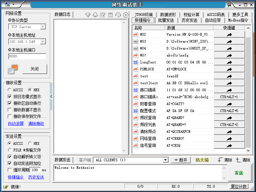The width and height of the screenshot is (256, 192).
Task: Click the bell icon in log toolbar
Action: (95, 15)
